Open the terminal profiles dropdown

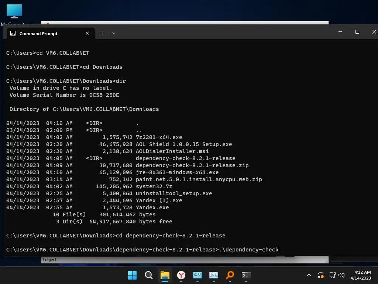click(114, 33)
